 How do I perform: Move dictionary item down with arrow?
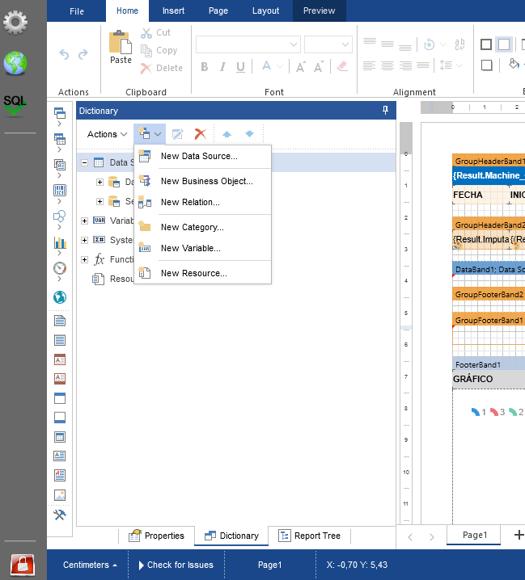(250, 134)
